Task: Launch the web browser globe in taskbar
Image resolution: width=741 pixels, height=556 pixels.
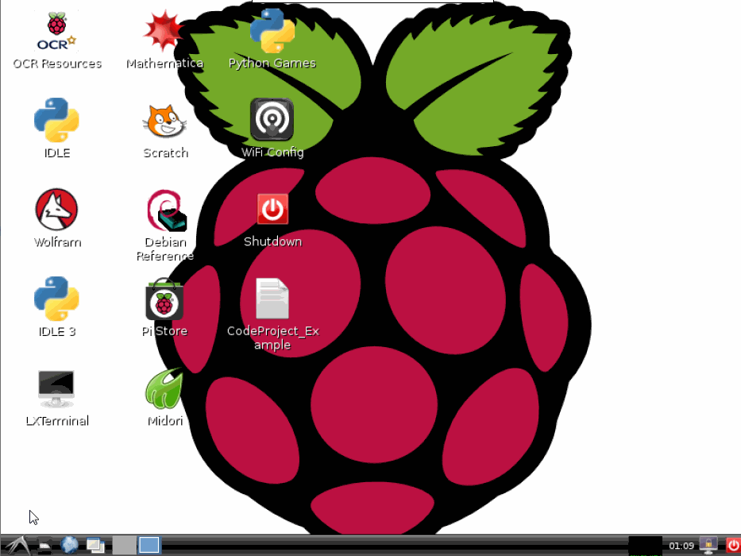Action: coord(69,546)
